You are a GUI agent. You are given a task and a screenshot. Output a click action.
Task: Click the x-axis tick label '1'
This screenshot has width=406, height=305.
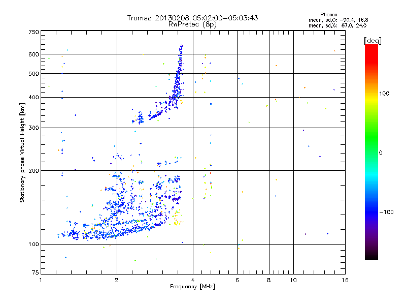(41, 280)
